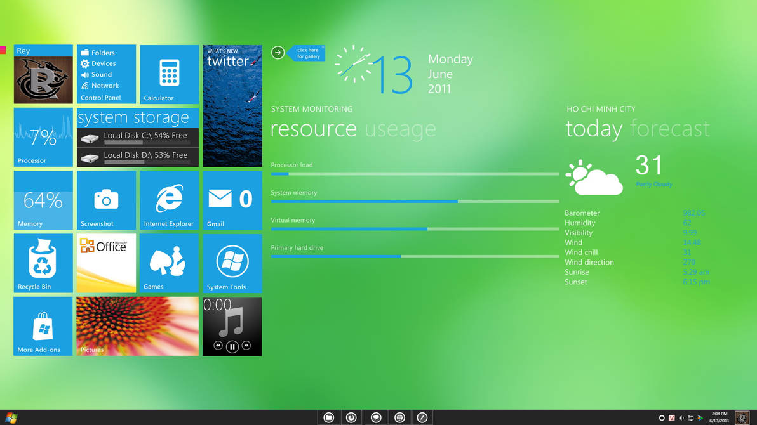Skip to previous track in music tile
This screenshot has height=425, width=757.
pos(218,346)
